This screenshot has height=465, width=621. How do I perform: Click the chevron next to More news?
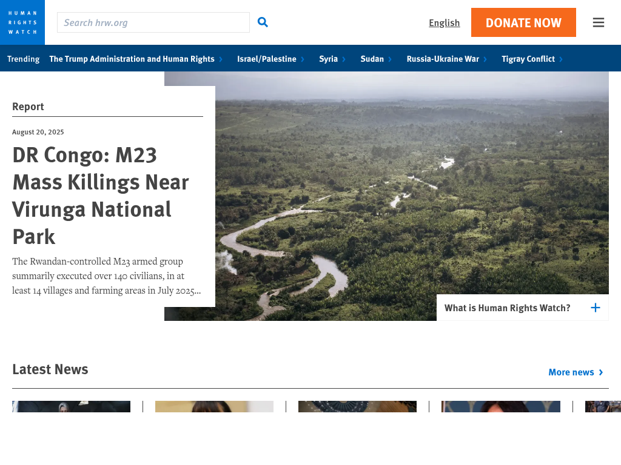pyautogui.click(x=601, y=372)
